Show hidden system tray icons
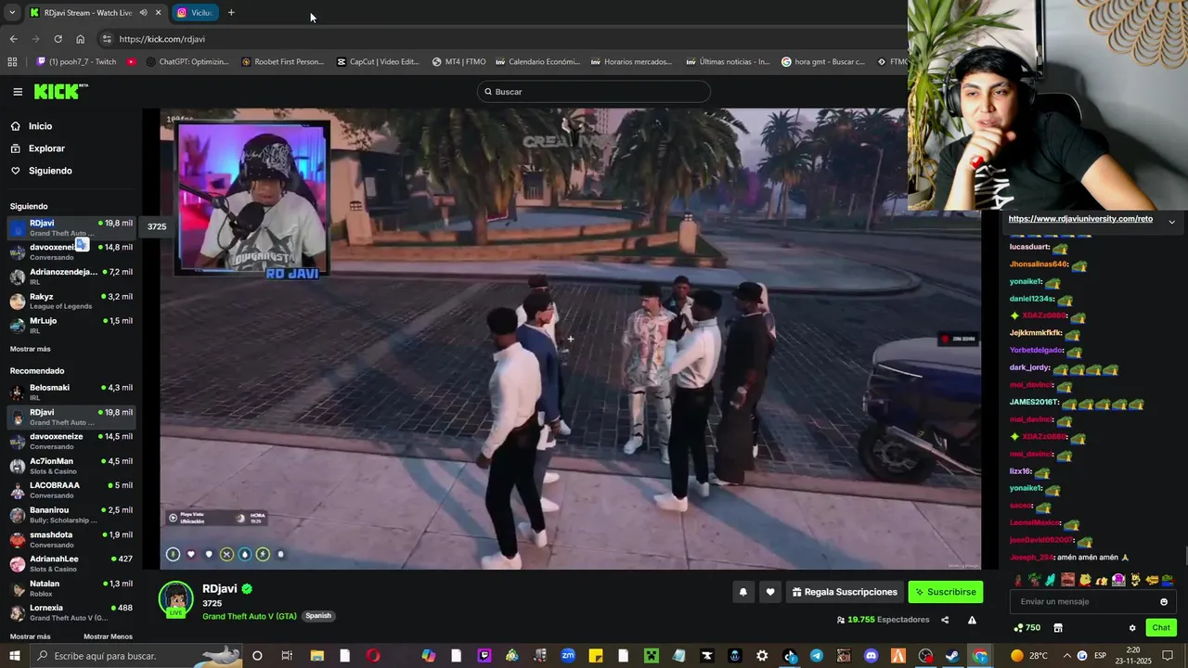This screenshot has width=1188, height=668. tap(1065, 656)
